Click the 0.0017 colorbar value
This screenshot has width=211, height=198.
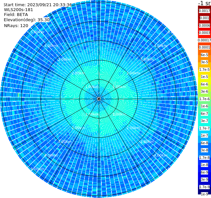[204, 11]
